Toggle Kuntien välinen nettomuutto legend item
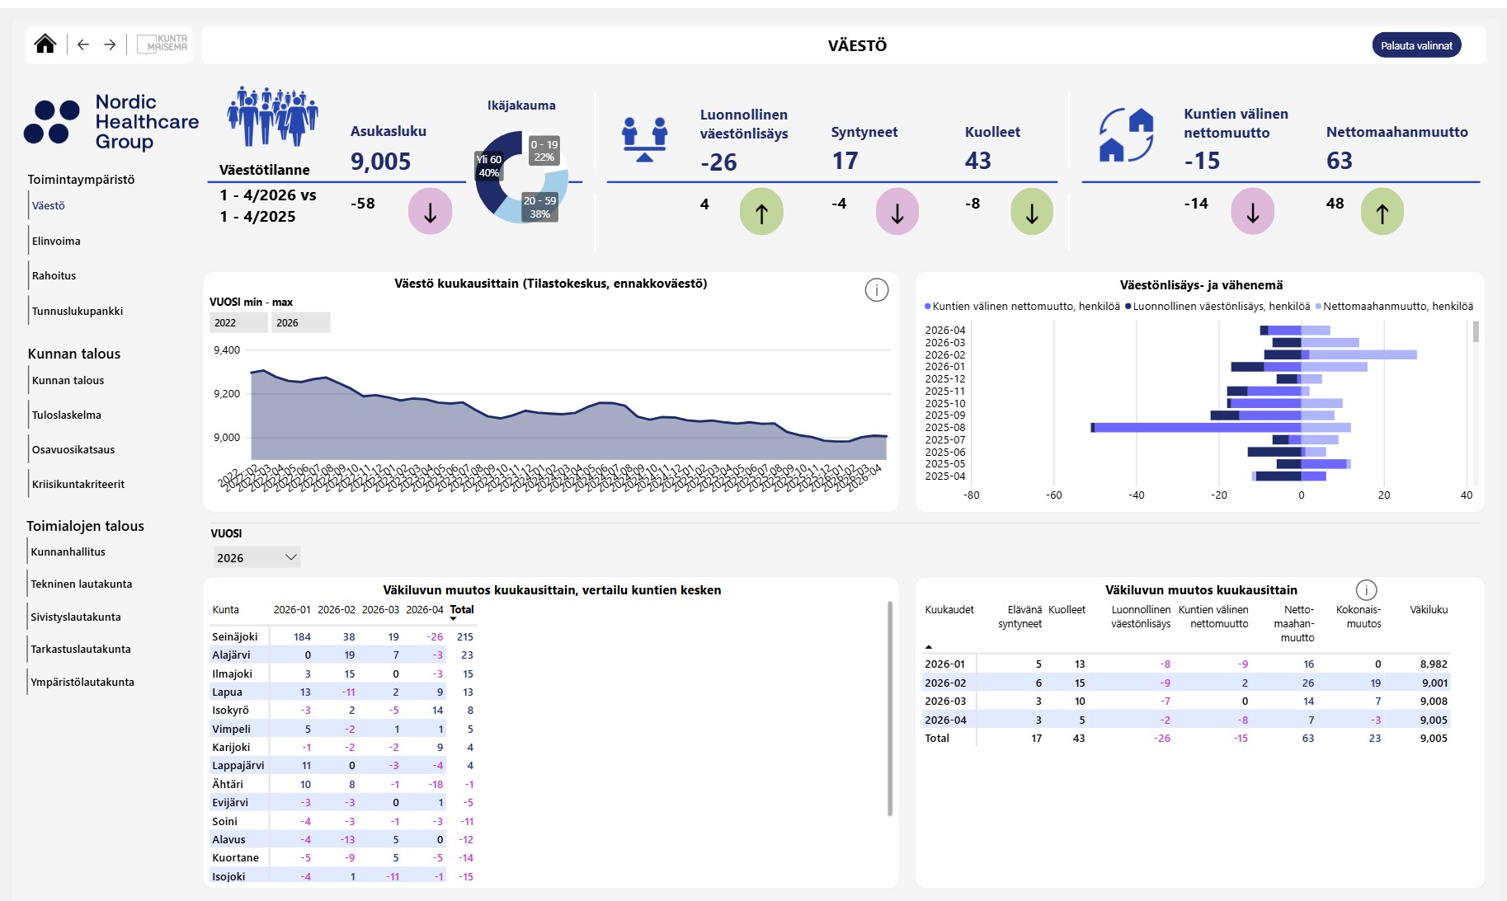This screenshot has height=901, width=1507. click(1022, 307)
